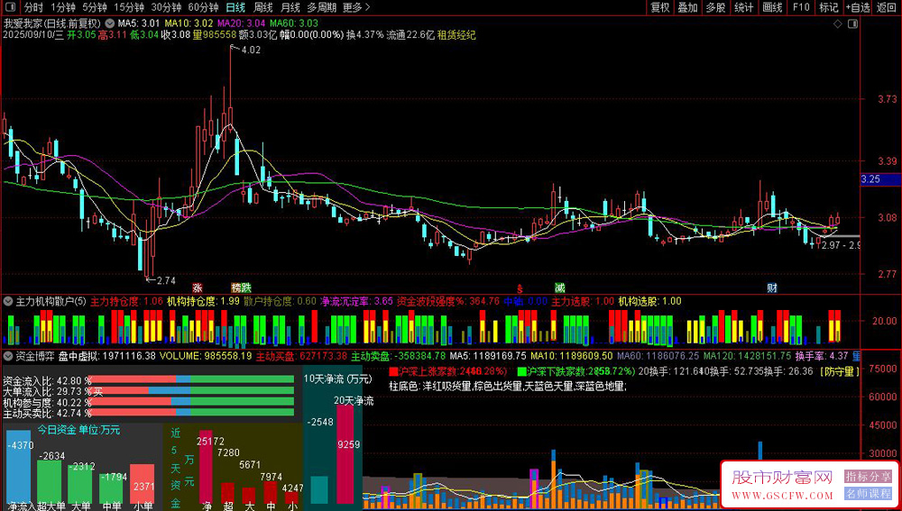Activate the 画线 drawing tools

[772, 7]
